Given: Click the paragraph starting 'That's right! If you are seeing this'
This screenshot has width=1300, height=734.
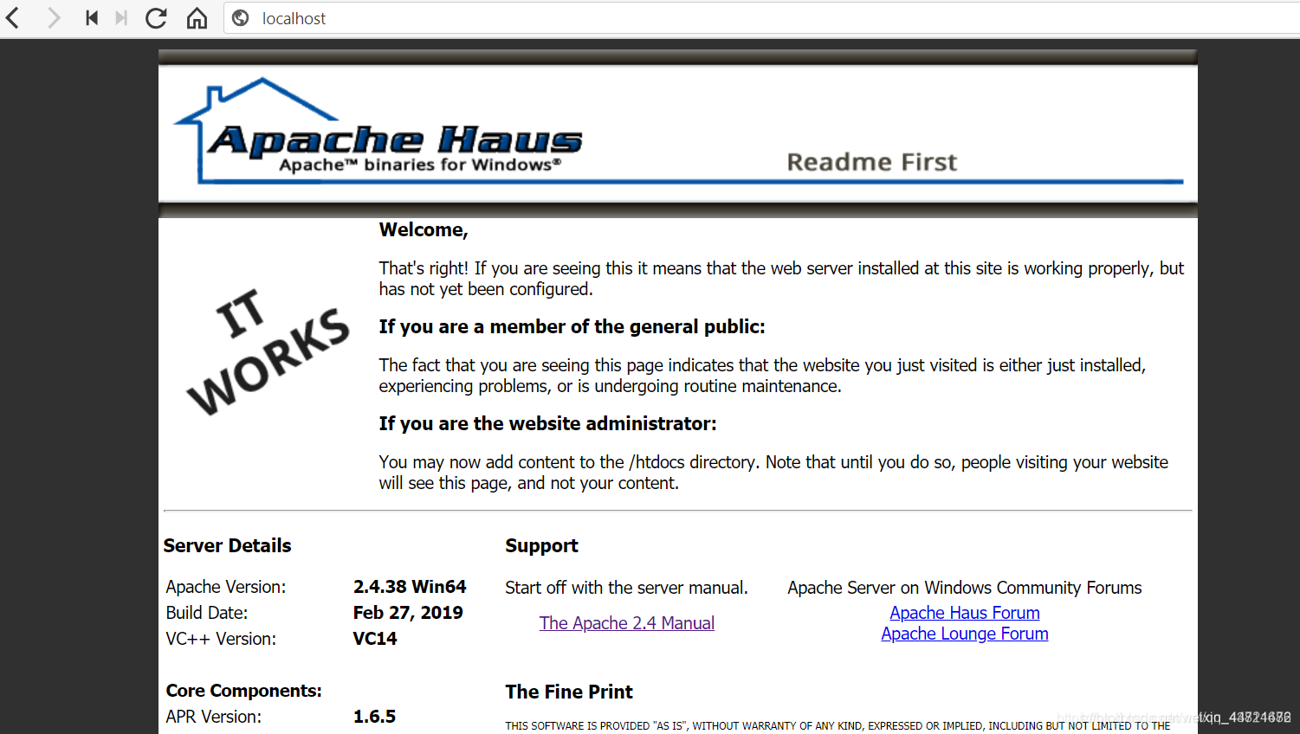Looking at the screenshot, I should click(781, 279).
